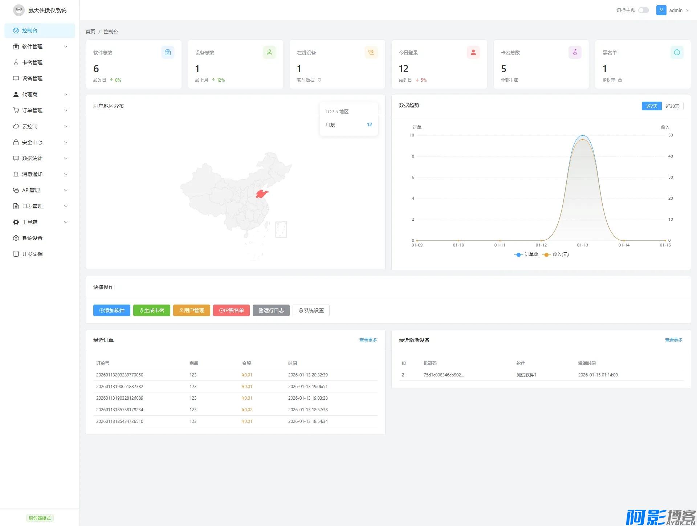The width and height of the screenshot is (697, 526).
Task: Go to 系统设置 in sidebar menu
Action: (32, 238)
